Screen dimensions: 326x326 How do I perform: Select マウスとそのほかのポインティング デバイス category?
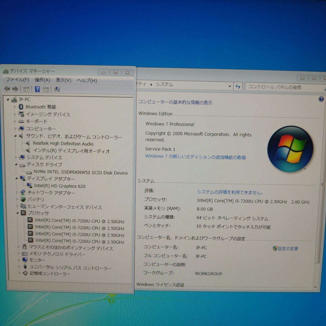point(71,247)
